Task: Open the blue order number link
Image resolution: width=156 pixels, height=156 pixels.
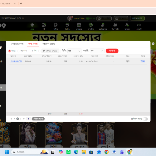Action: [16, 61]
